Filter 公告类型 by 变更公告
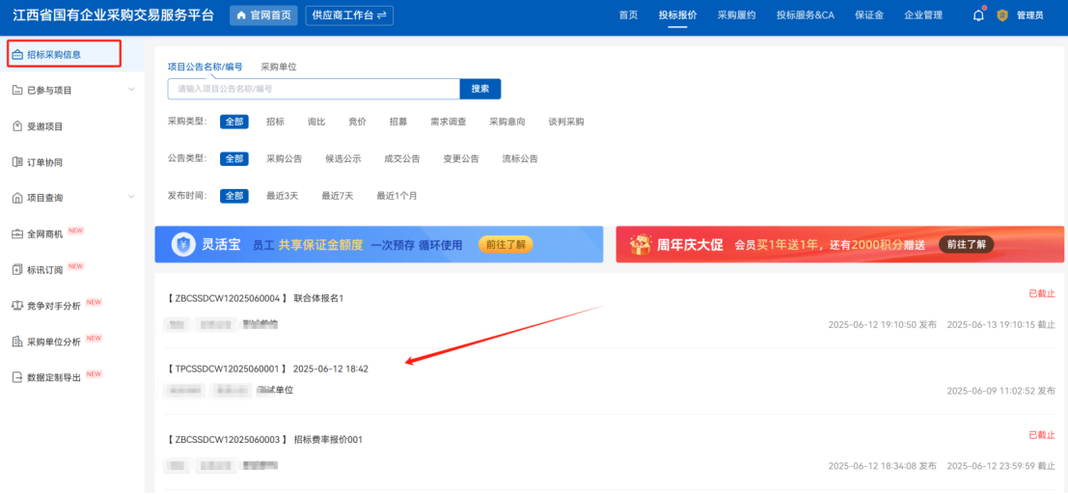This screenshot has width=1068, height=494. [461, 159]
